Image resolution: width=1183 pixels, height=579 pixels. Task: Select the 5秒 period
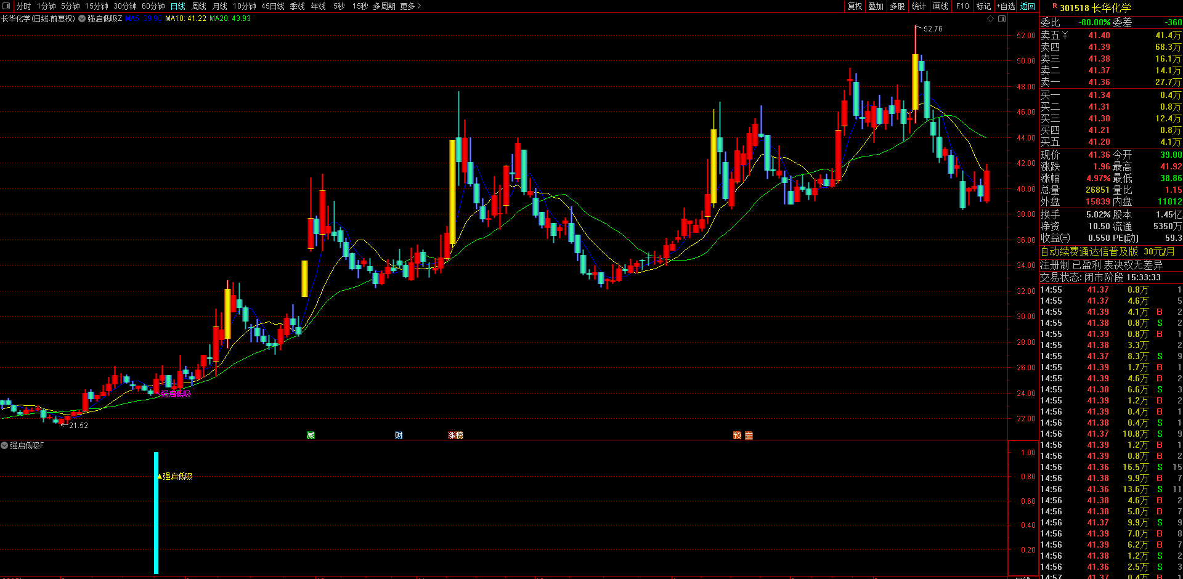click(x=339, y=6)
